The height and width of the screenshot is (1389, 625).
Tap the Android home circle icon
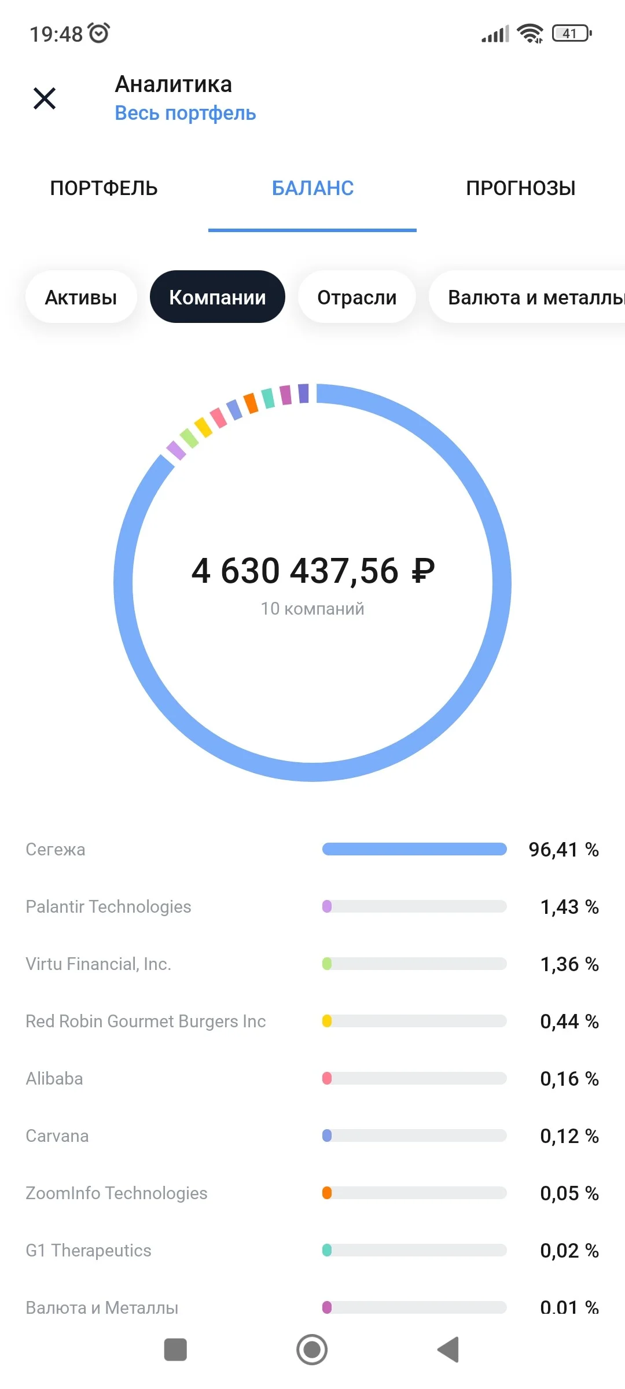[x=312, y=1350]
